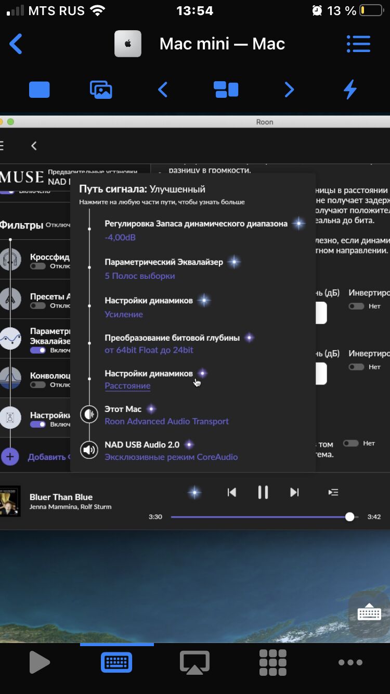Open the grid keypad tab
The image size is (390, 694).
pos(272,663)
